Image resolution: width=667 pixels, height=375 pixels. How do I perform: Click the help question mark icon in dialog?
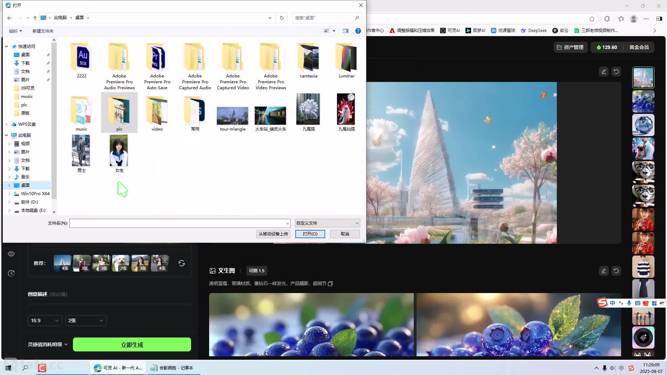pos(358,31)
